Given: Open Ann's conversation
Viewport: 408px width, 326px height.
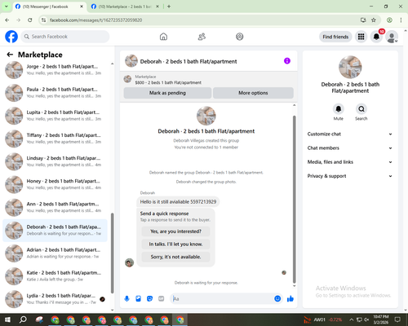Looking at the screenshot, I should tap(55, 207).
